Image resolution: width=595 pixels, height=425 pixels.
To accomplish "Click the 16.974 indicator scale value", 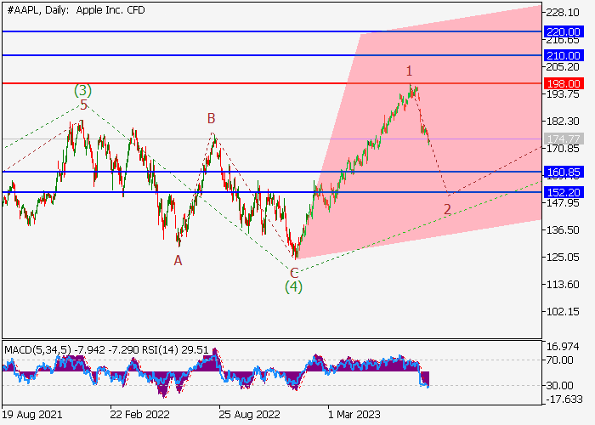I will coord(563,347).
